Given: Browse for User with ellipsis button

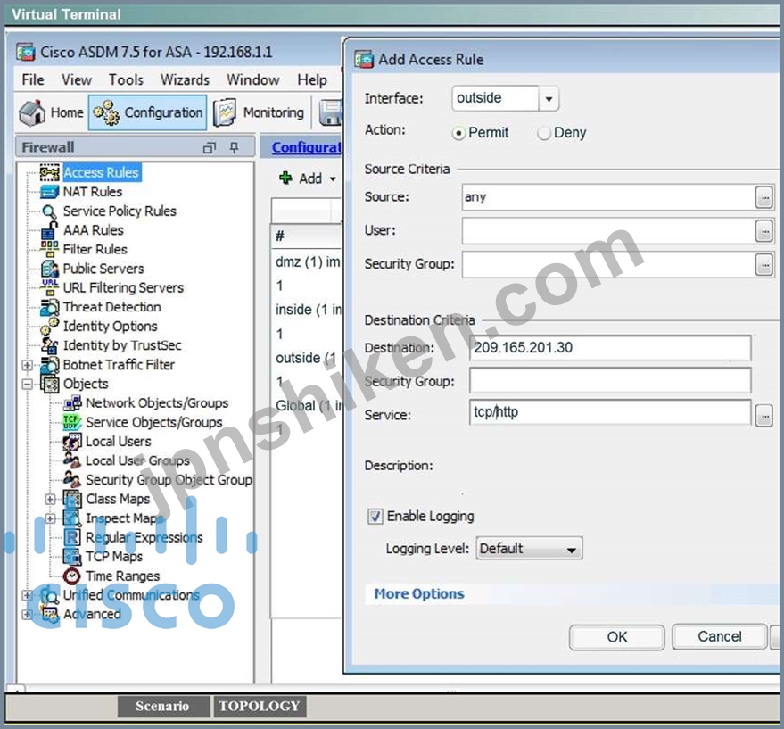Looking at the screenshot, I should click(764, 231).
